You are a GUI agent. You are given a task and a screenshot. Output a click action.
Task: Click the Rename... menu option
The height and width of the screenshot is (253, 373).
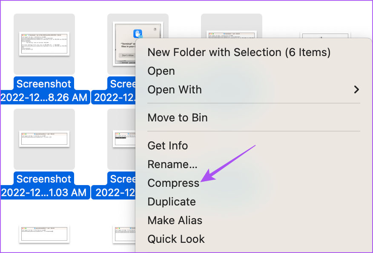coord(172,164)
